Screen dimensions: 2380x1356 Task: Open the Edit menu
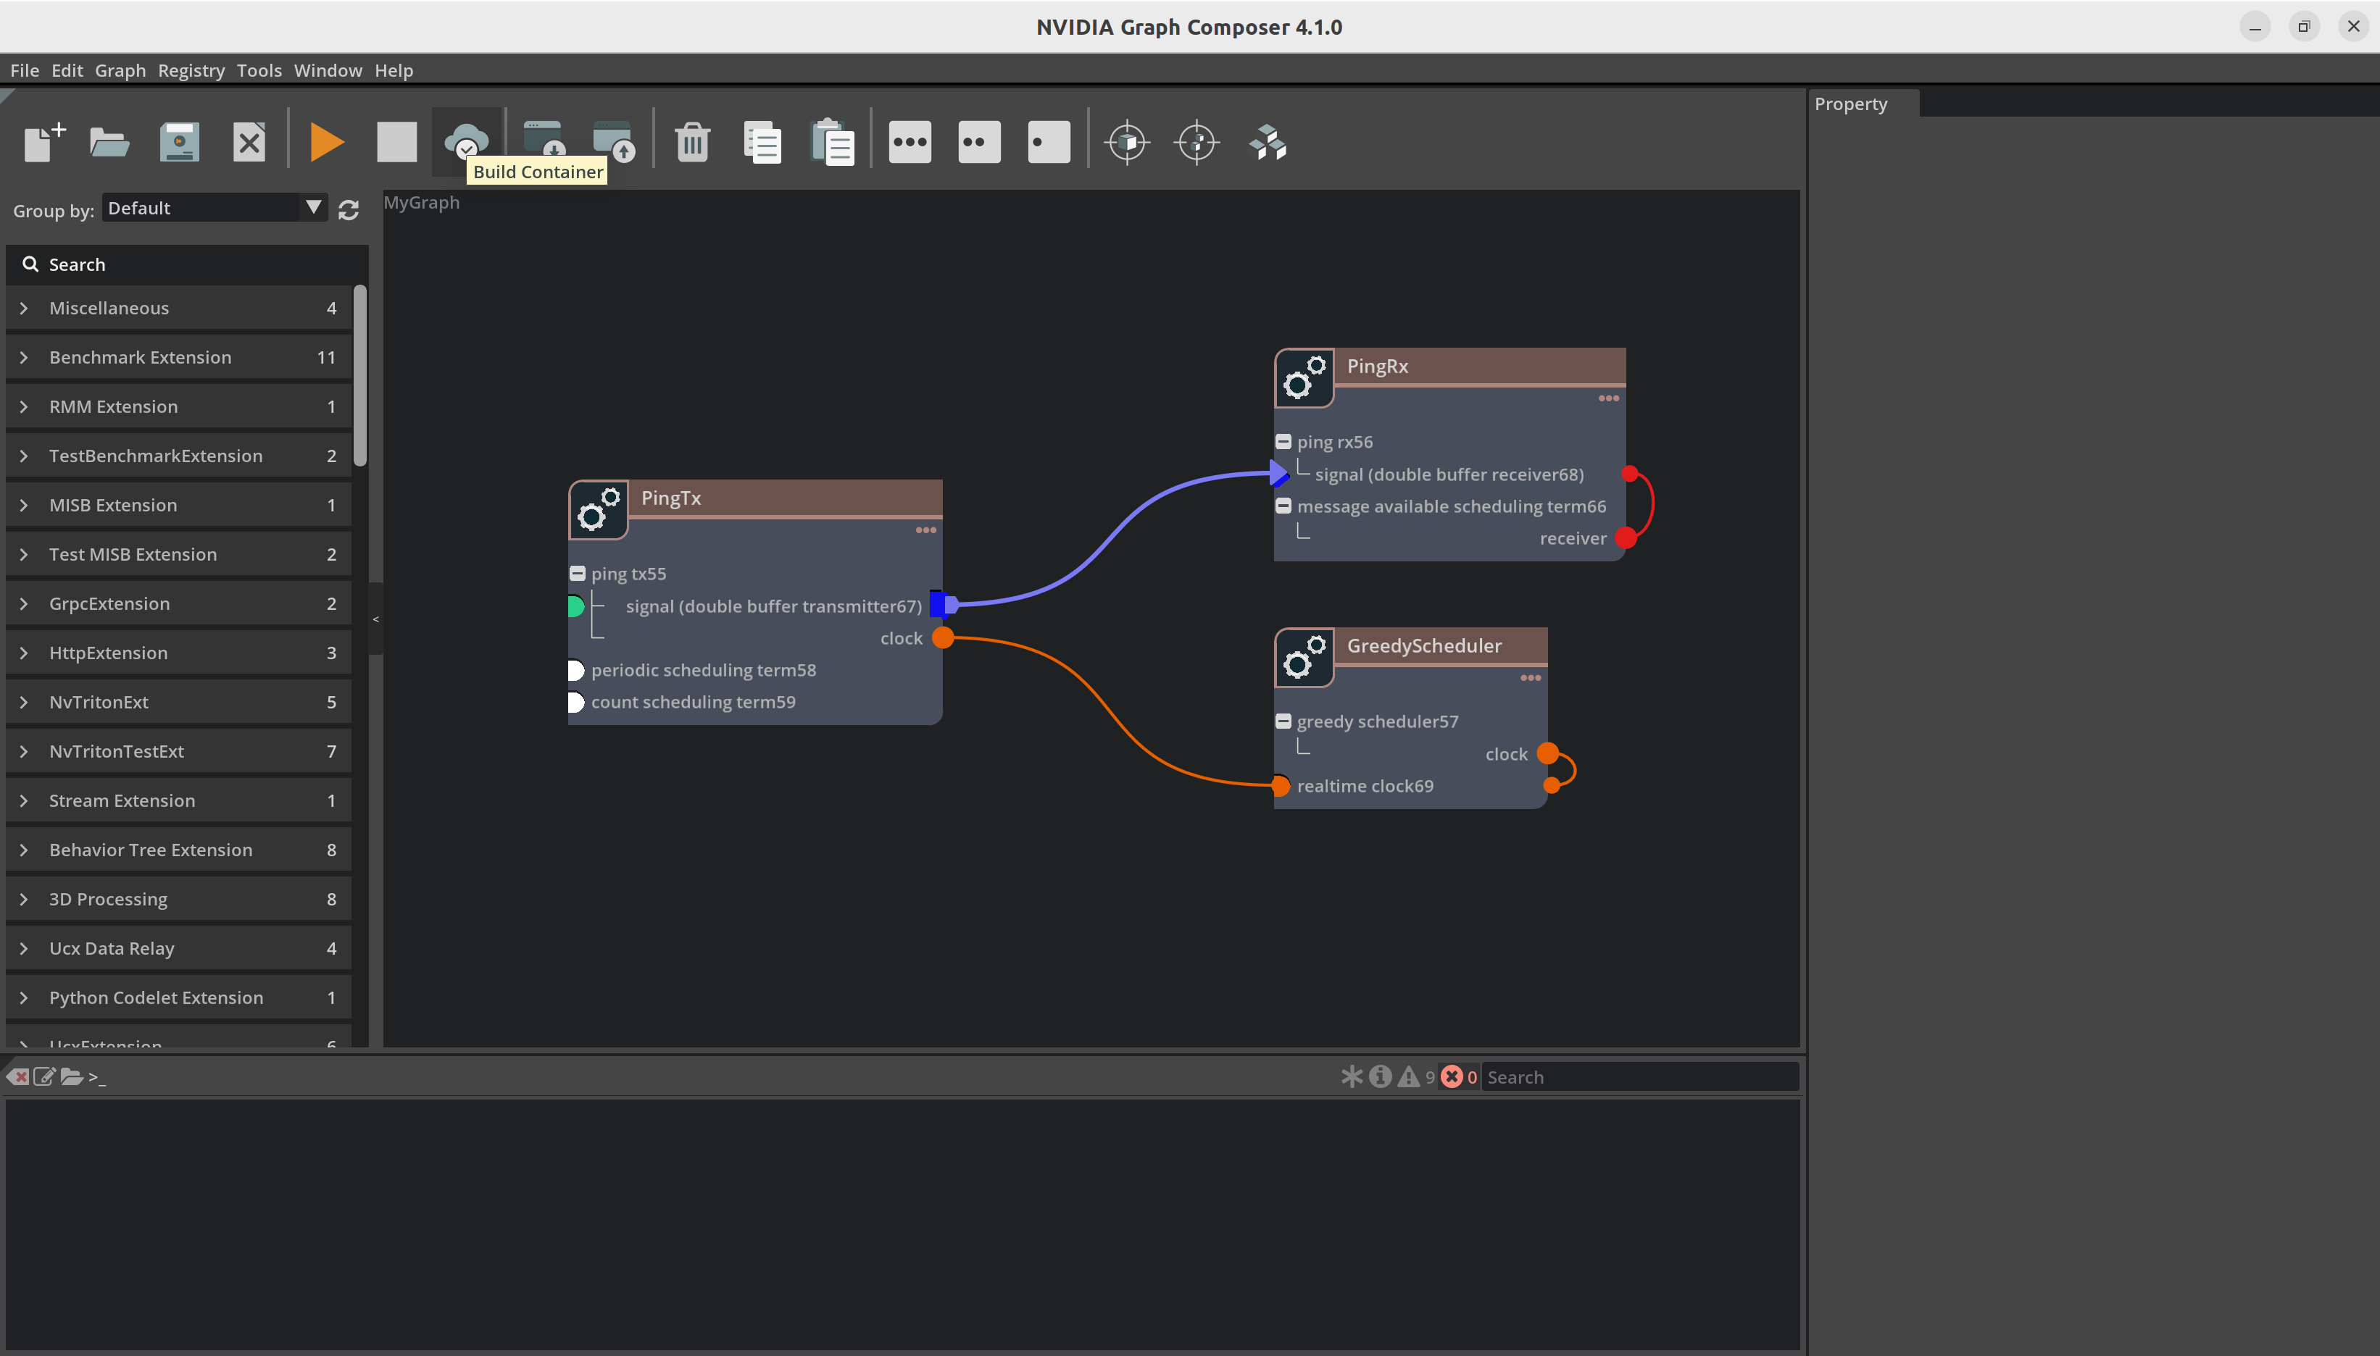coord(67,71)
